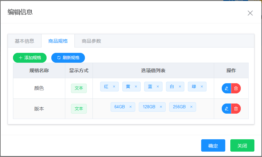Click the green 关闭 button
The image size is (262, 157).
[x=242, y=146]
